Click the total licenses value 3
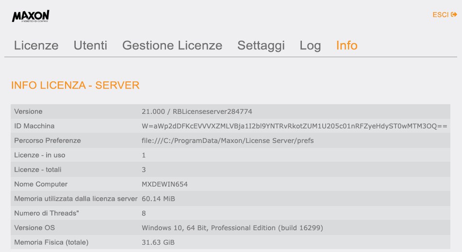462x252 pixels. click(144, 170)
